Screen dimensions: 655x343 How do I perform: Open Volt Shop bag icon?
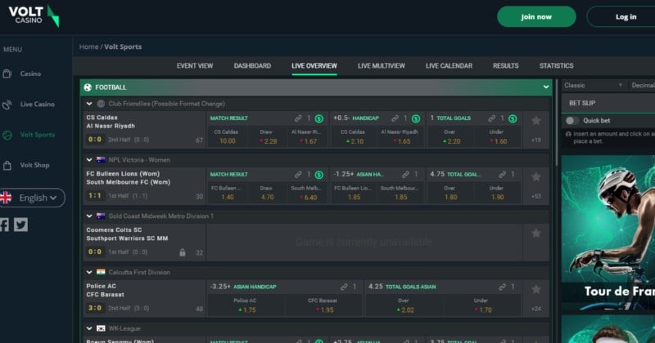pyautogui.click(x=7, y=166)
